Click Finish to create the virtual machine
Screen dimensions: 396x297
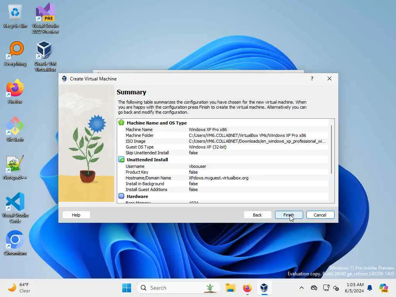(x=288, y=215)
